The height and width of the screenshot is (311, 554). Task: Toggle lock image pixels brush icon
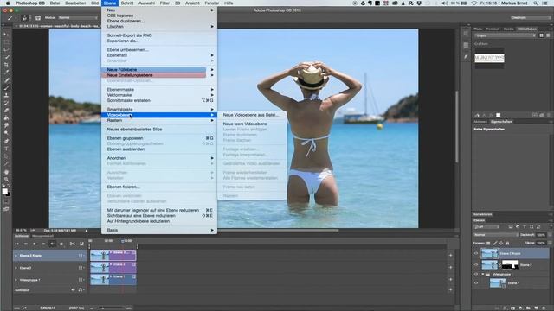coord(494,243)
